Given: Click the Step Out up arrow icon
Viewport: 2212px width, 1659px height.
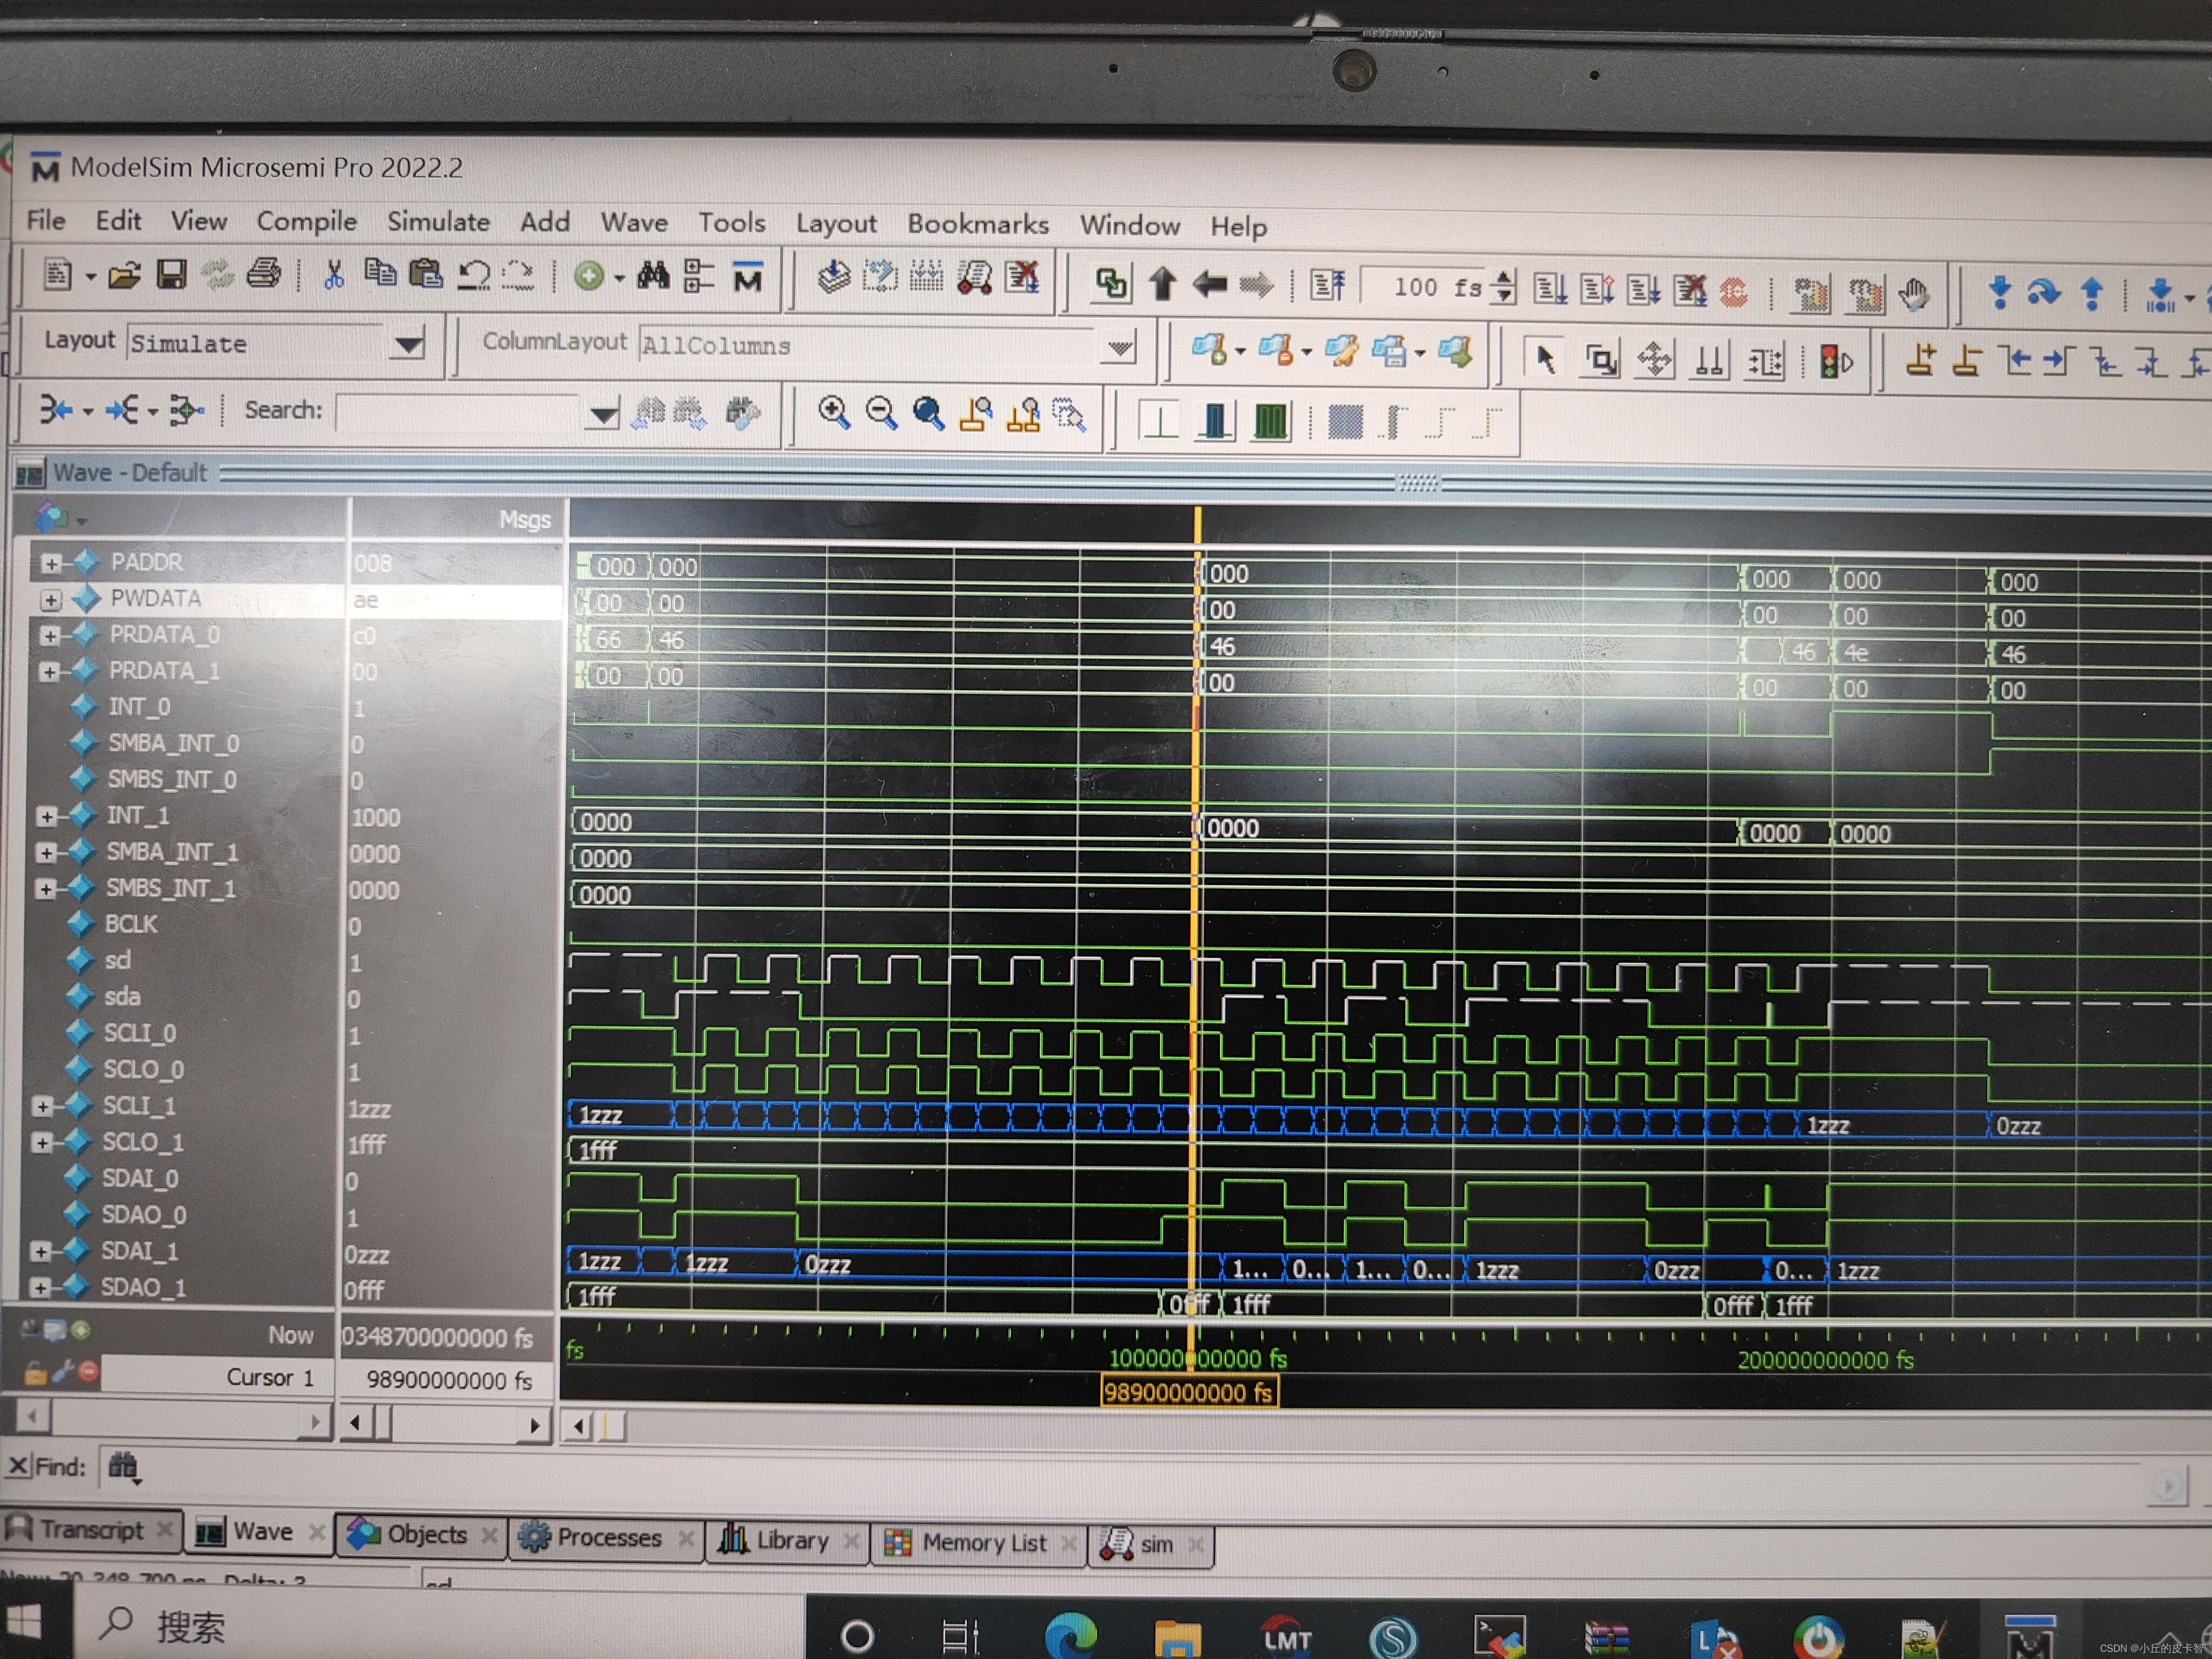Looking at the screenshot, I should point(2091,295).
